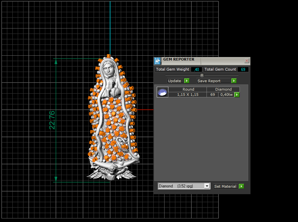298x222 pixels.
Task: Select the round gem thumbnail icon
Action: click(x=162, y=92)
